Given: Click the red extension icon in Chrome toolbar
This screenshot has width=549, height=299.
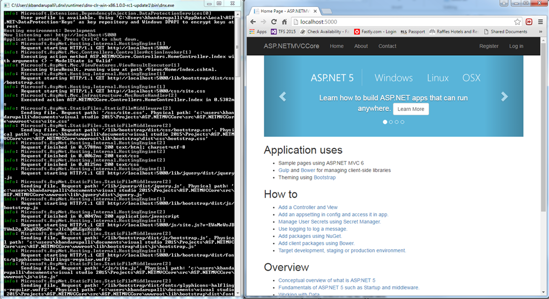Looking at the screenshot, I should click(x=529, y=22).
